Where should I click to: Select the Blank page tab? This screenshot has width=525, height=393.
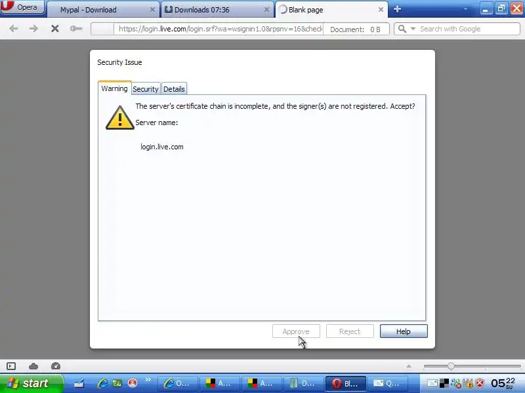point(331,10)
